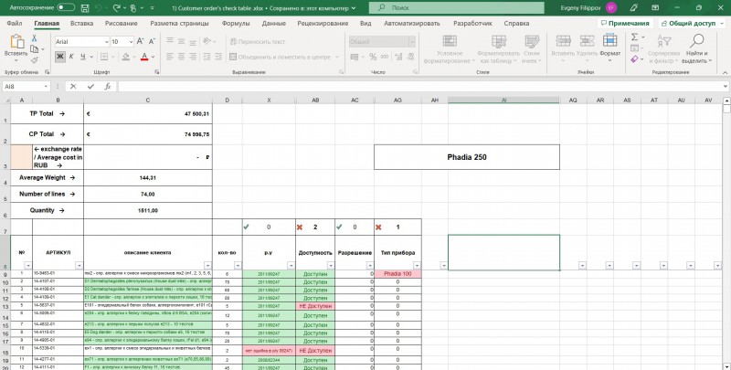Image resolution: width=731 pixels, height=370 pixels.
Task: Click in the Поиск search box
Action: pyautogui.click(x=456, y=8)
